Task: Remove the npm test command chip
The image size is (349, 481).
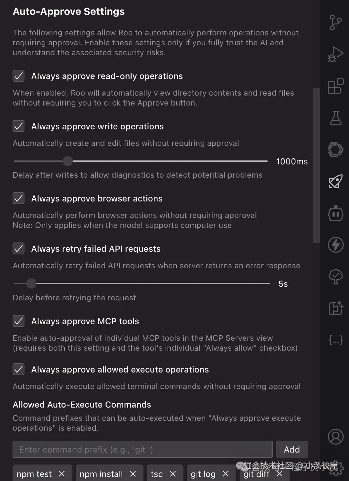Action: click(x=61, y=474)
